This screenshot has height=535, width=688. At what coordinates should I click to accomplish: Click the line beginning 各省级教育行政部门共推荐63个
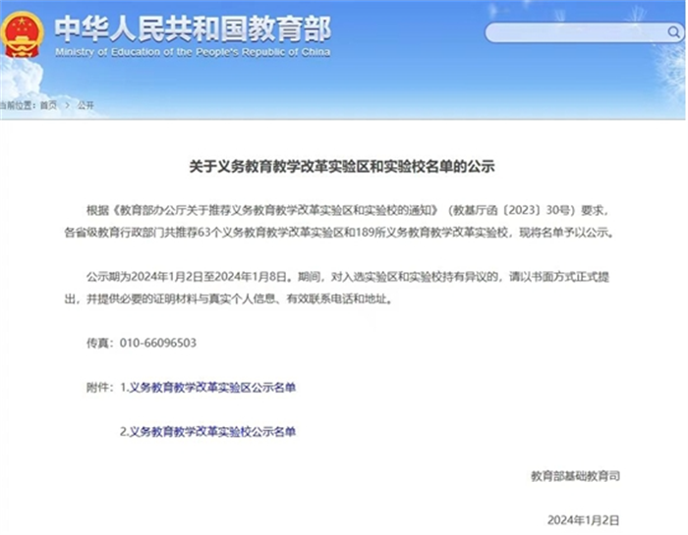(x=339, y=233)
